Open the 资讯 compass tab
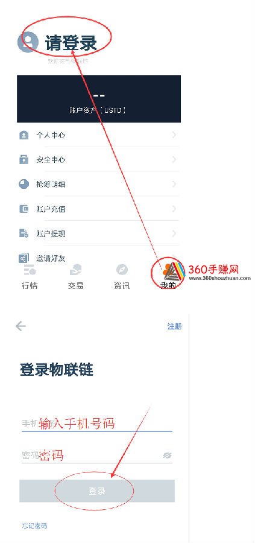The height and width of the screenshot is (543, 255). [x=122, y=278]
